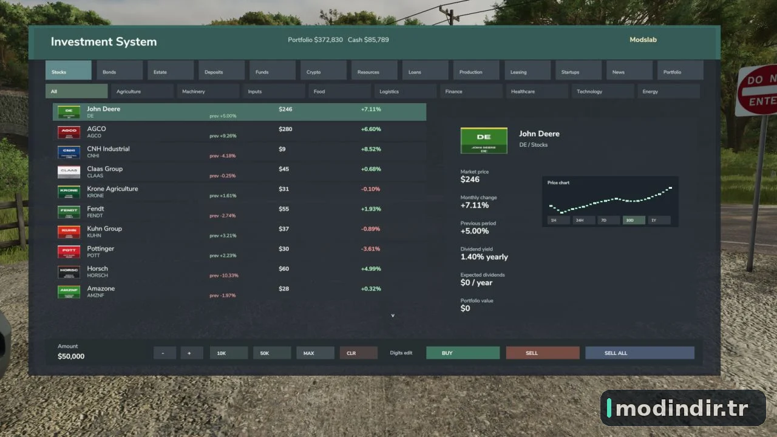Click the SELL ALL button

(640, 353)
